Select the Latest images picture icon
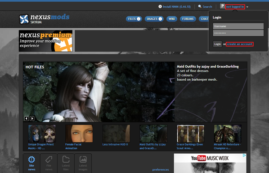 (x=83, y=159)
